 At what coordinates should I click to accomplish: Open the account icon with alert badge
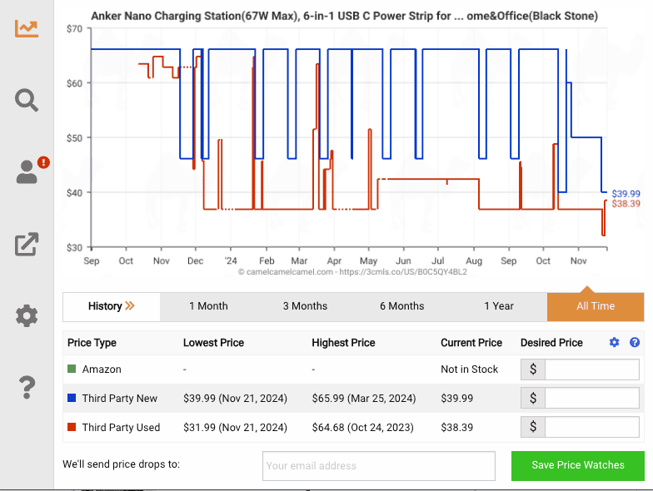click(x=32, y=171)
